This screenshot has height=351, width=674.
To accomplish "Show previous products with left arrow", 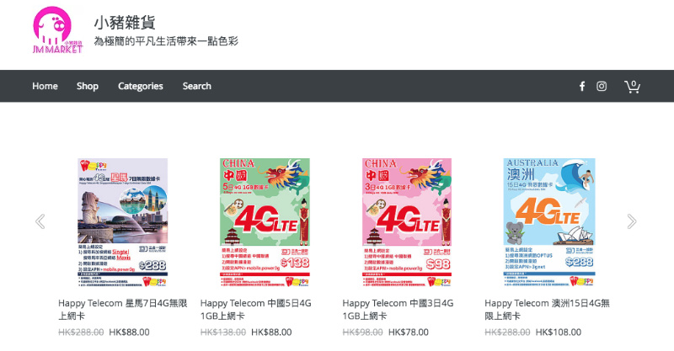I will coord(40,221).
